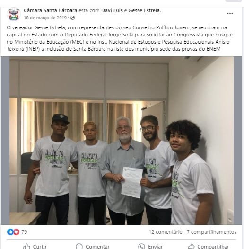Show the 12 comentário list
This screenshot has height=249, width=244.
(x=166, y=232)
